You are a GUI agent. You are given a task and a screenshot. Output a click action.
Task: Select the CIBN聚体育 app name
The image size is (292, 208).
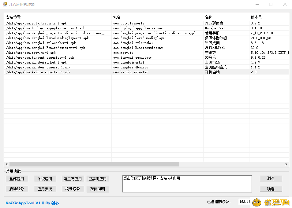pos(214,24)
